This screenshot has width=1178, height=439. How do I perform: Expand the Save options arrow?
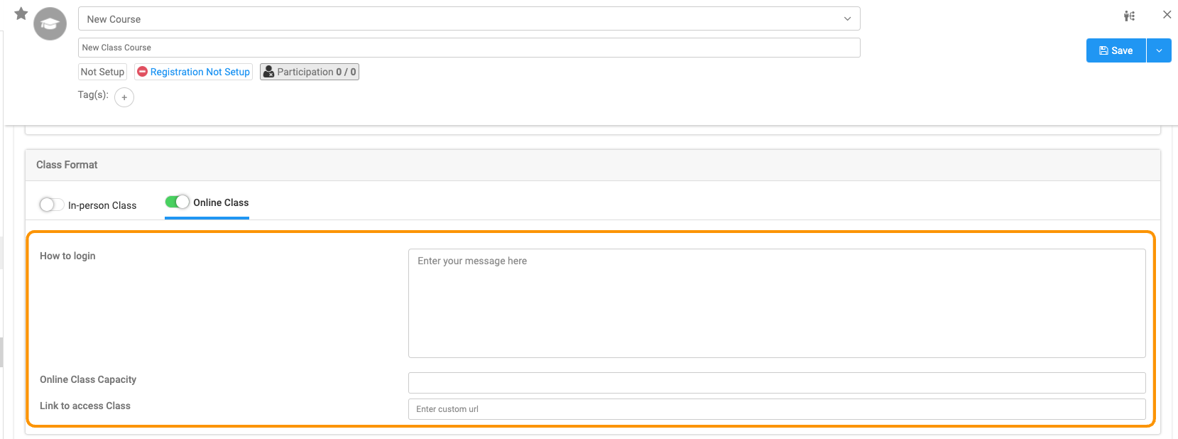coord(1159,50)
